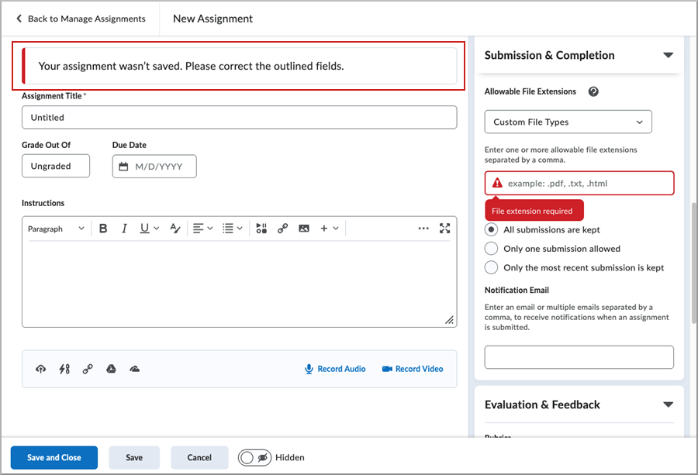Toggle the Hidden visibility switch
Viewport: 698px width, 475px height.
click(254, 457)
